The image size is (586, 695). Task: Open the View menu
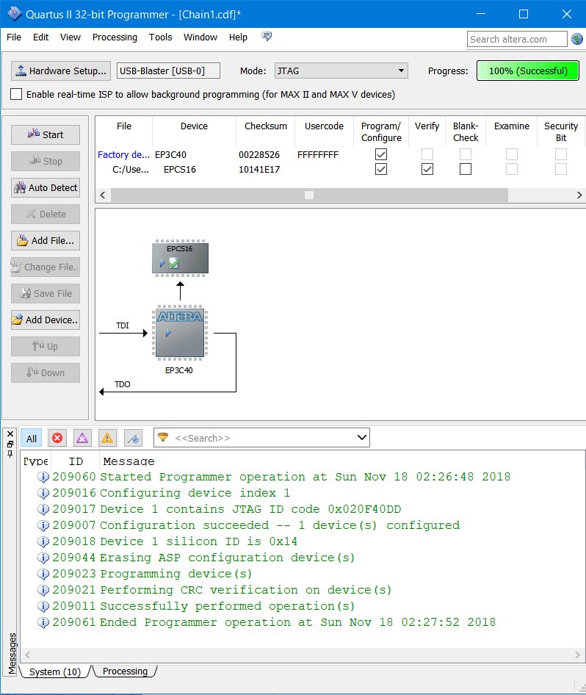[70, 37]
